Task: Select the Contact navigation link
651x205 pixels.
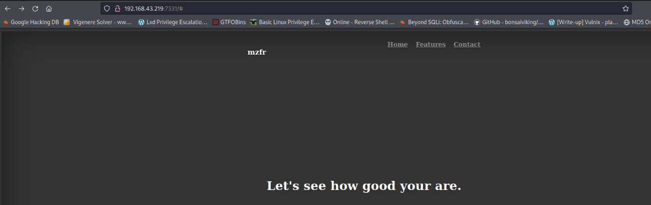Action: pyautogui.click(x=467, y=44)
